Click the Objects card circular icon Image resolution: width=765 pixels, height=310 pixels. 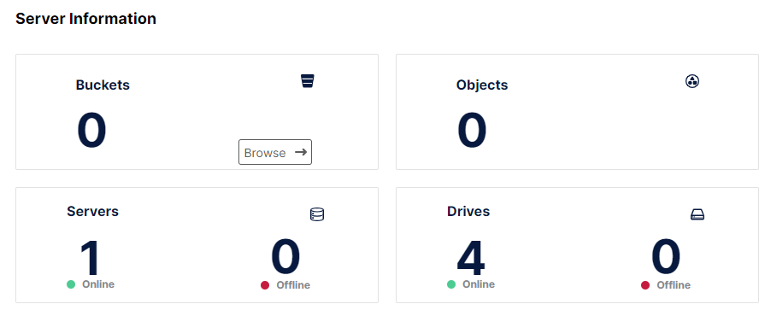(x=692, y=81)
